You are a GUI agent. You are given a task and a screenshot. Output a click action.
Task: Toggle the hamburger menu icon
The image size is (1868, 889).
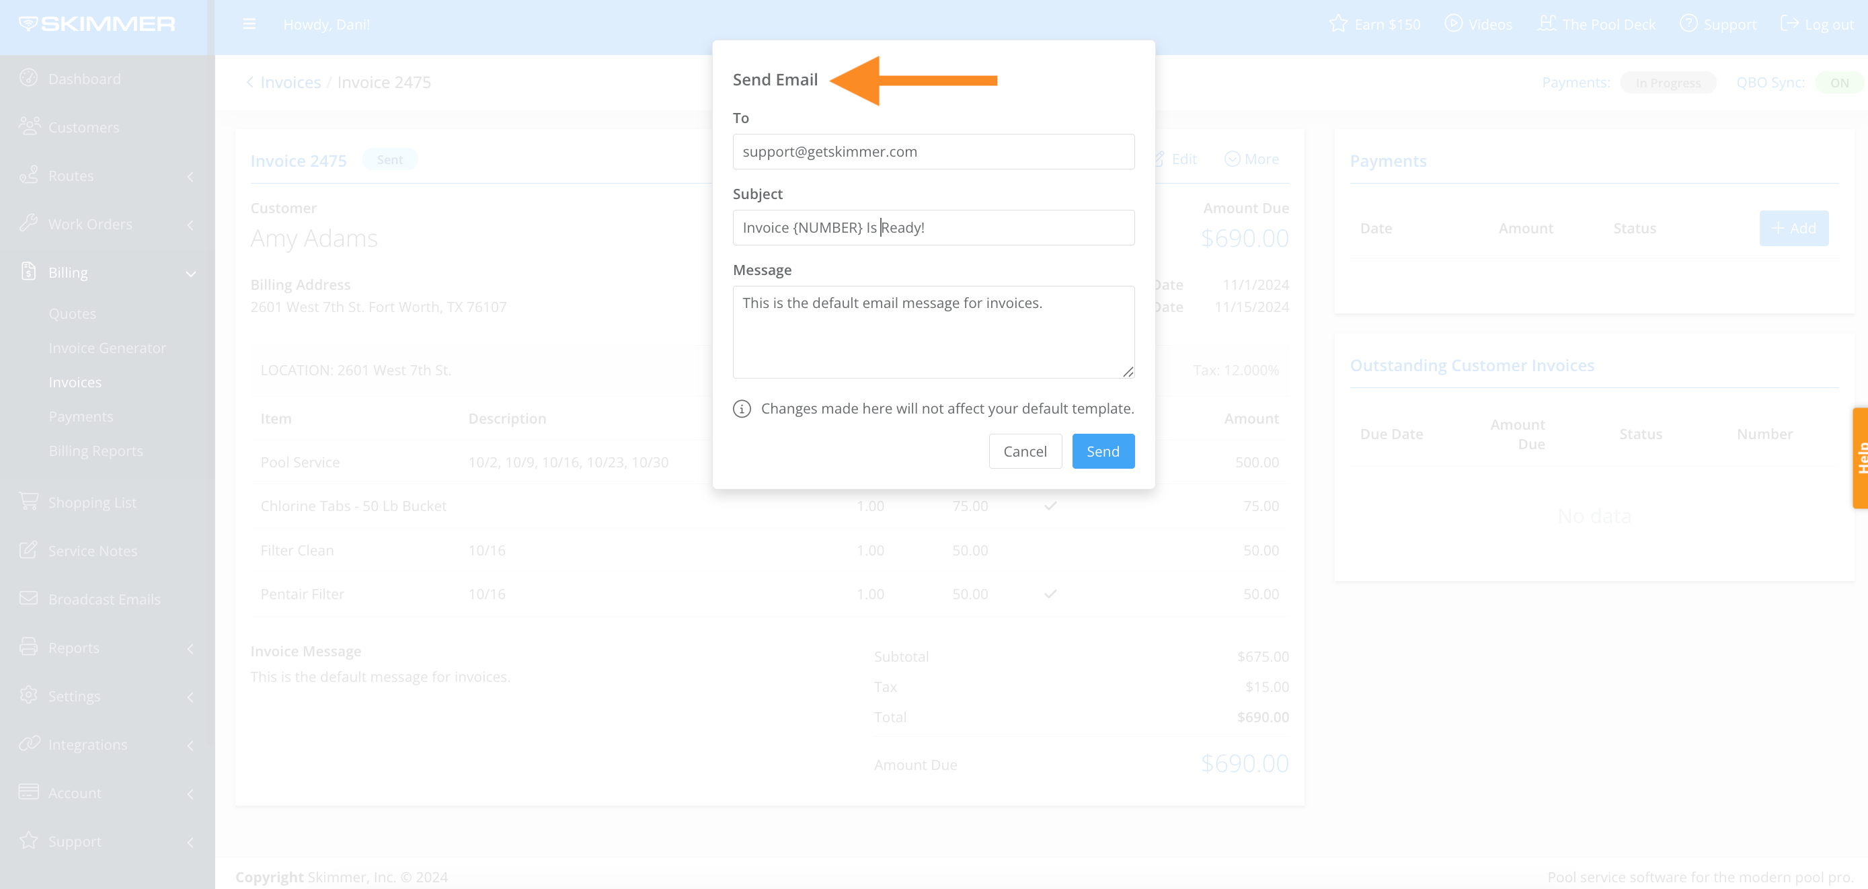point(249,24)
